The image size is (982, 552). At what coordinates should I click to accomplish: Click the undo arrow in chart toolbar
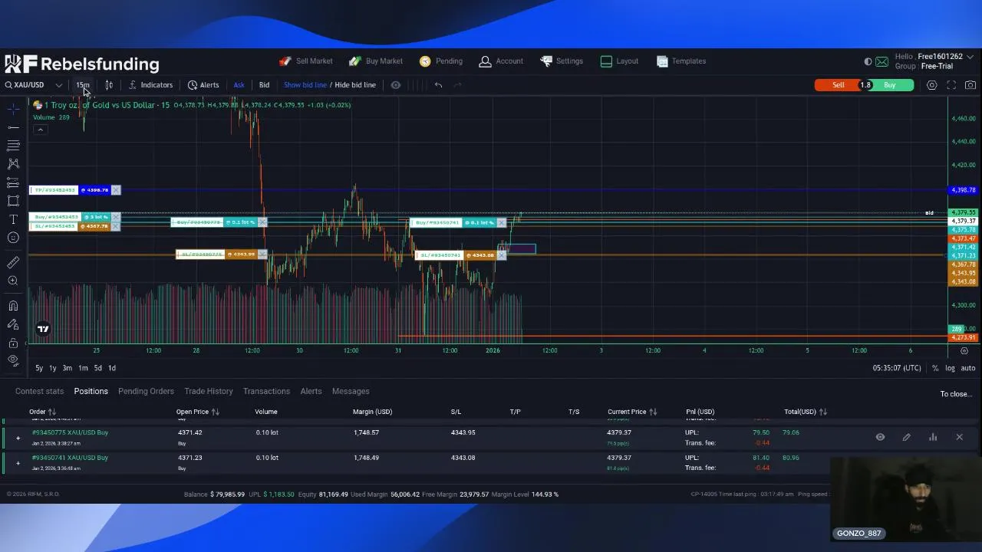coord(438,85)
